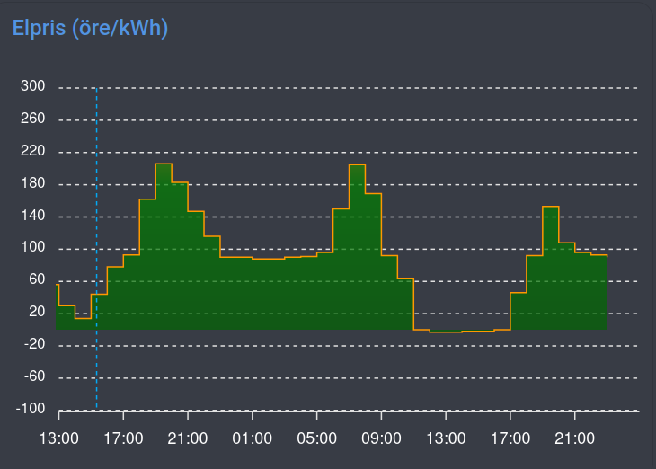
Task: Click the 100 y-axis value label
Action: click(33, 249)
